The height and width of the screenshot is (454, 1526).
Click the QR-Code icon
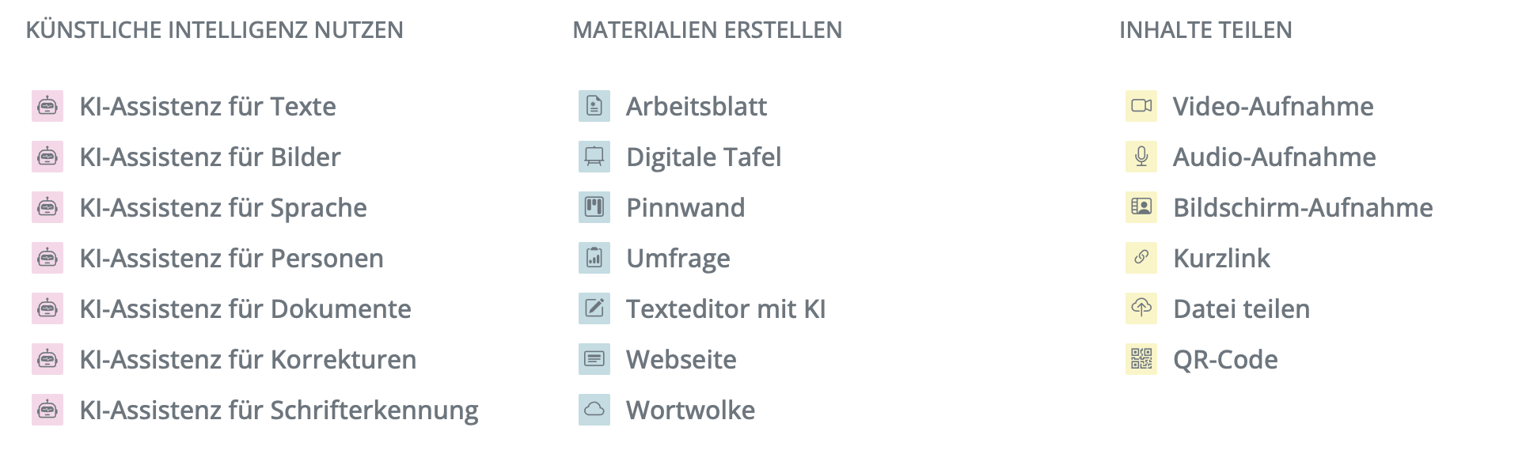pos(1141,359)
